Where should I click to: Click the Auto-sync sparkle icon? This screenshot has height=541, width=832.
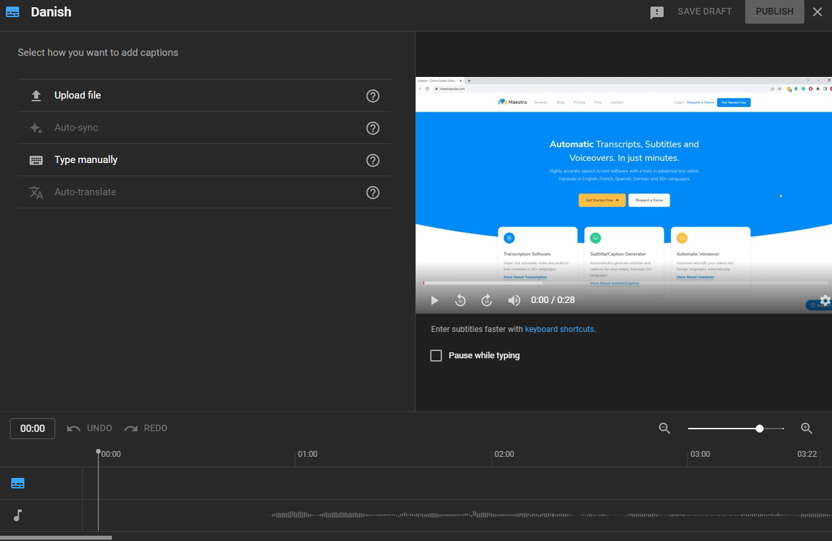coord(36,128)
